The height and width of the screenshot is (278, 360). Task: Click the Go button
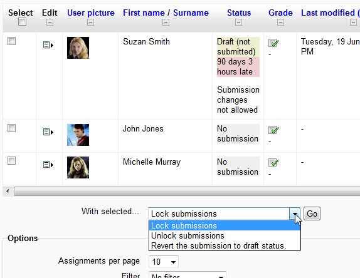click(312, 214)
